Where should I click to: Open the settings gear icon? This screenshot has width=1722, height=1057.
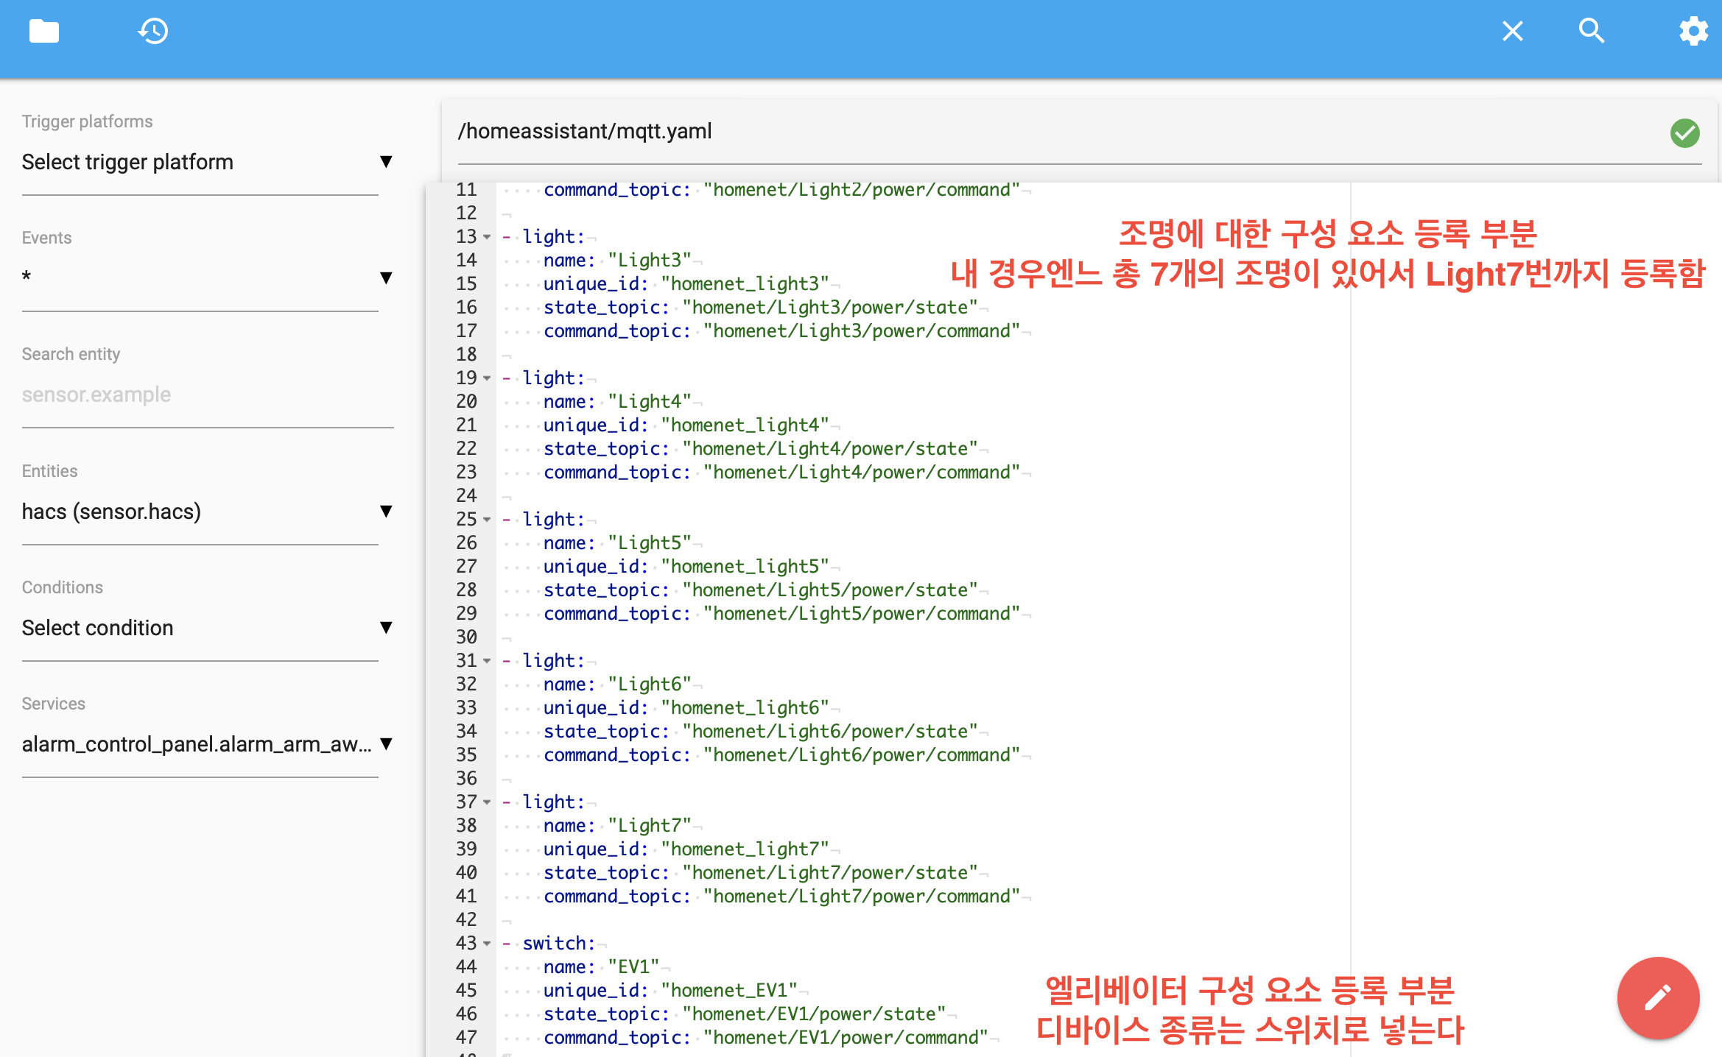1693,32
